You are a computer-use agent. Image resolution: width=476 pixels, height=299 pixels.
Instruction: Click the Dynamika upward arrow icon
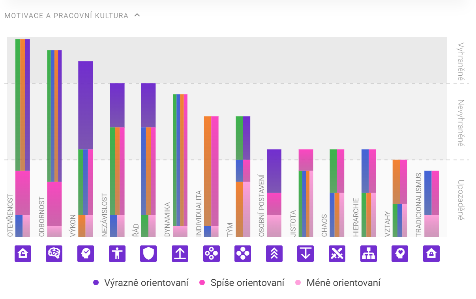180,254
